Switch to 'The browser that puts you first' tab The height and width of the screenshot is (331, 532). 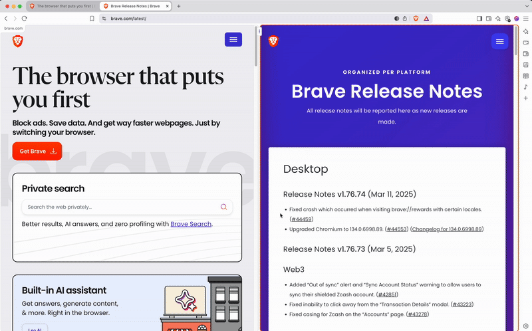point(63,6)
